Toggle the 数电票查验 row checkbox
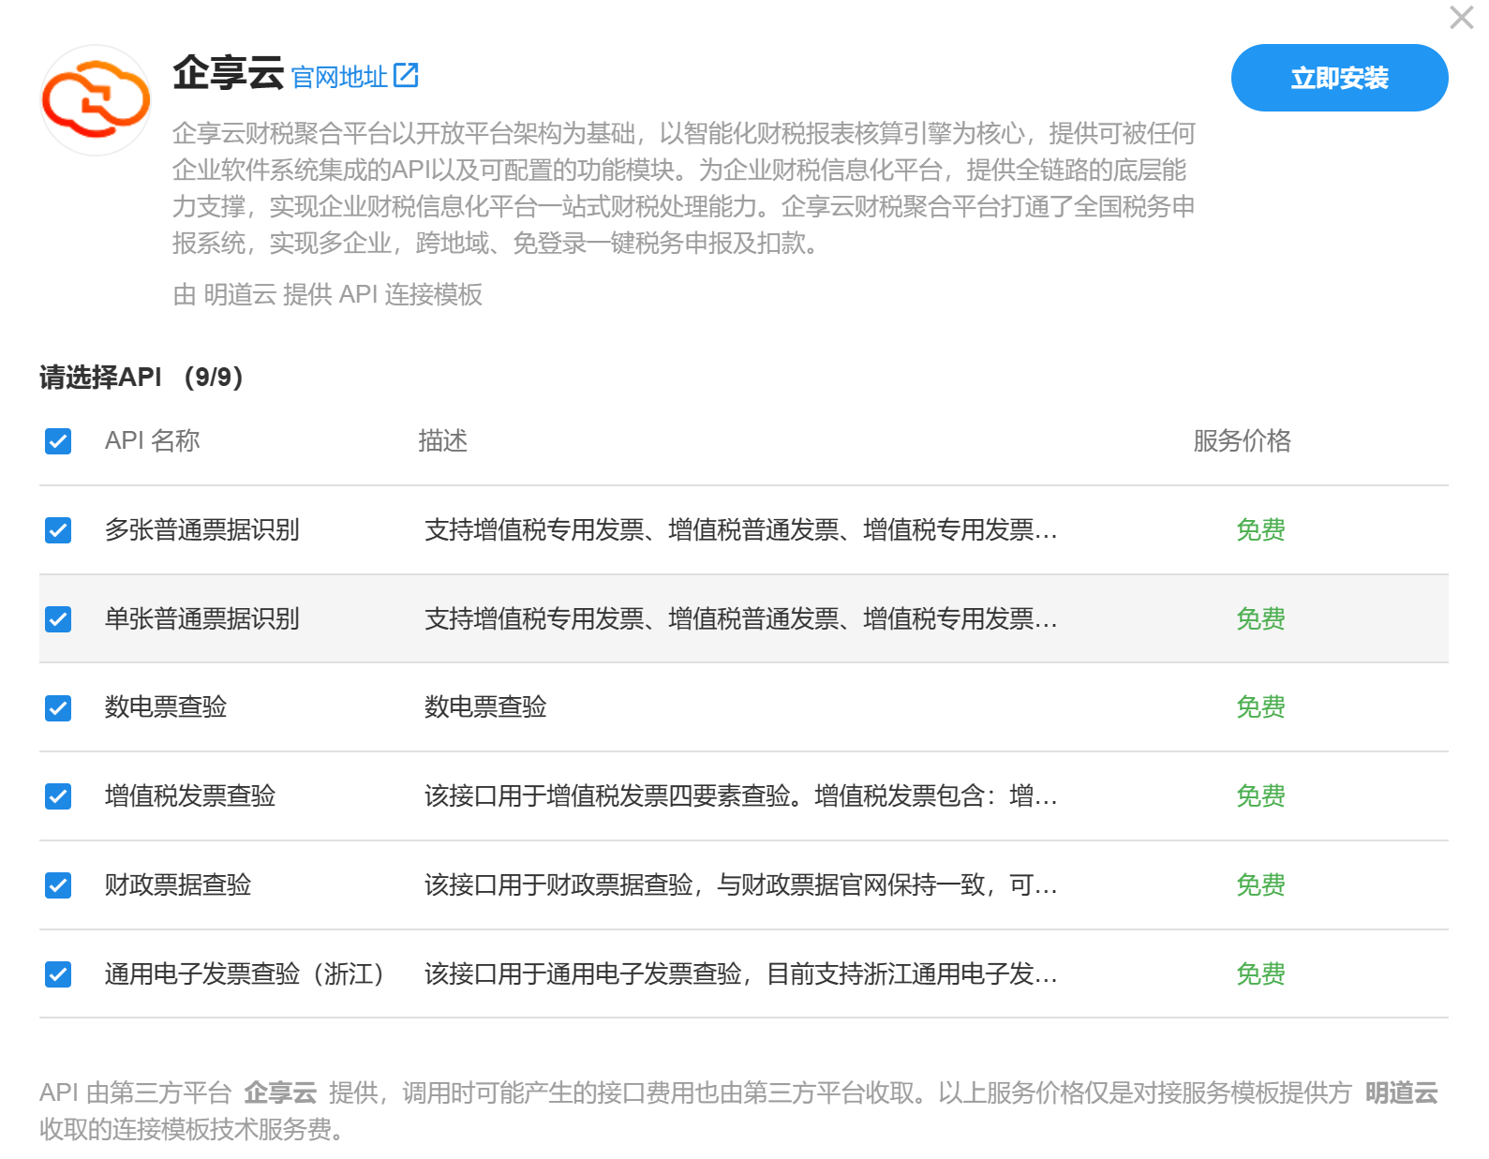This screenshot has height=1159, width=1489. (58, 707)
